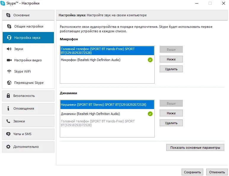
Task: Click Ниже button for the speakers list
Action: coord(171,113)
